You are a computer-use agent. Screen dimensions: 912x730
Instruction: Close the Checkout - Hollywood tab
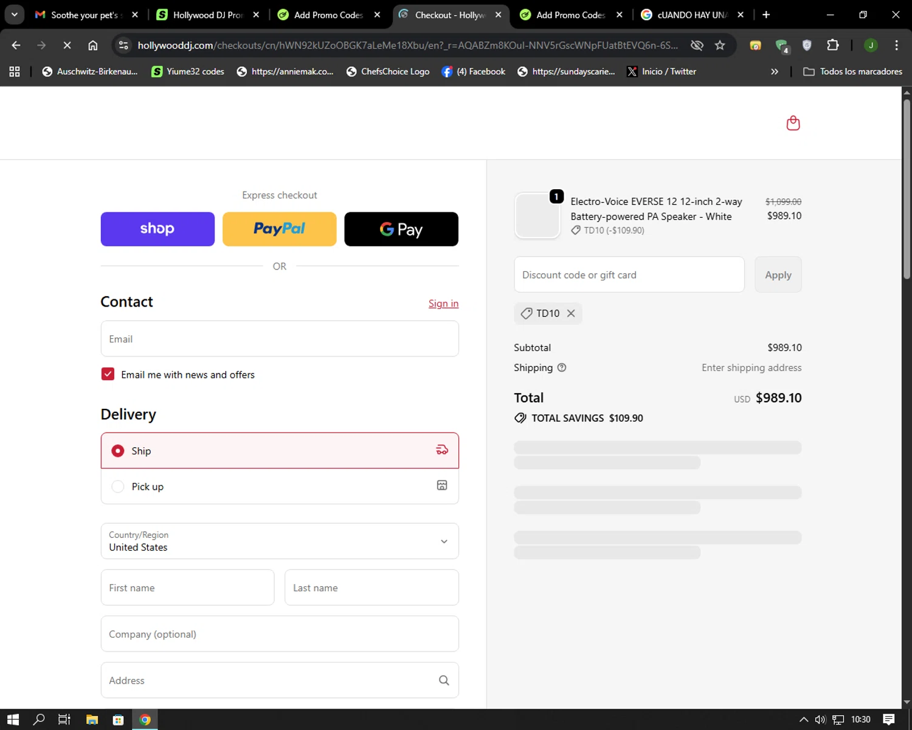pyautogui.click(x=499, y=15)
